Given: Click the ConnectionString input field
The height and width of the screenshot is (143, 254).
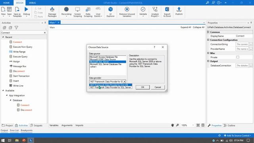Looking at the screenshot, I should pyautogui.click(x=242, y=44).
